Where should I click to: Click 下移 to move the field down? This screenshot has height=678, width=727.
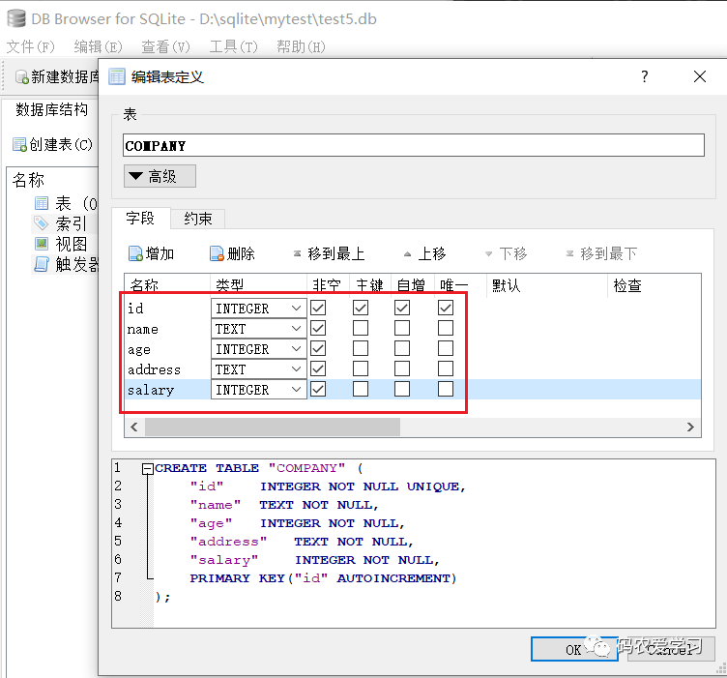[x=506, y=253]
